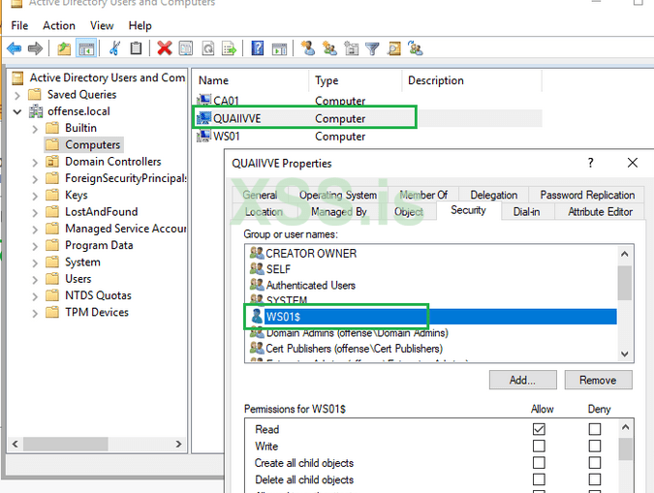Click the Back arrow toolbar icon
Image resolution: width=654 pixels, height=493 pixels.
tap(15, 48)
